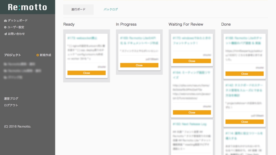Image resolution: width=276 pixels, height=155 pixels.
Task: Open task #169 title in In Progress
Action: point(139,41)
